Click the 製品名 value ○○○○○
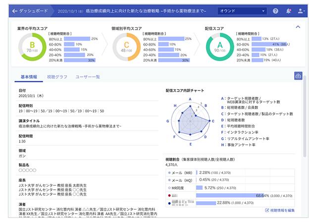 click(x=27, y=170)
